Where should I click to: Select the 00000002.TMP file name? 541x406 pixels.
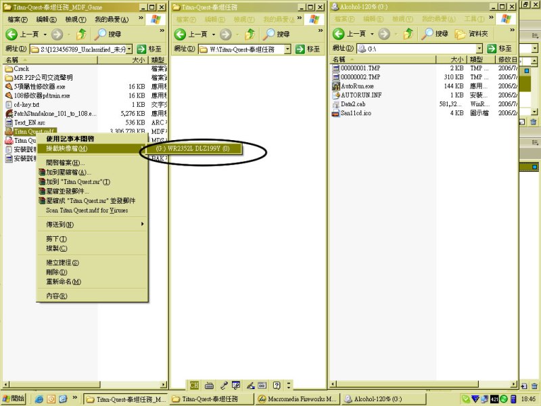point(360,77)
